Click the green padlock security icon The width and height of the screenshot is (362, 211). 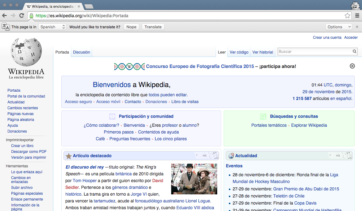click(x=31, y=16)
